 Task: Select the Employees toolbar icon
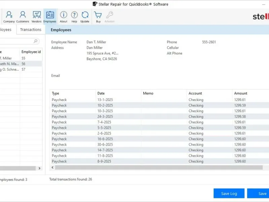click(50, 16)
